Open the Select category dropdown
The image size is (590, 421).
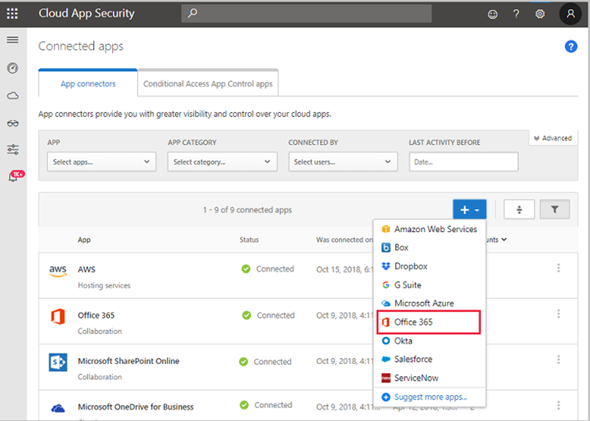tap(222, 162)
